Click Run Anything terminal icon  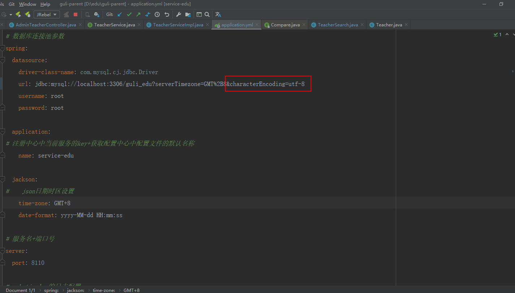coord(199,14)
